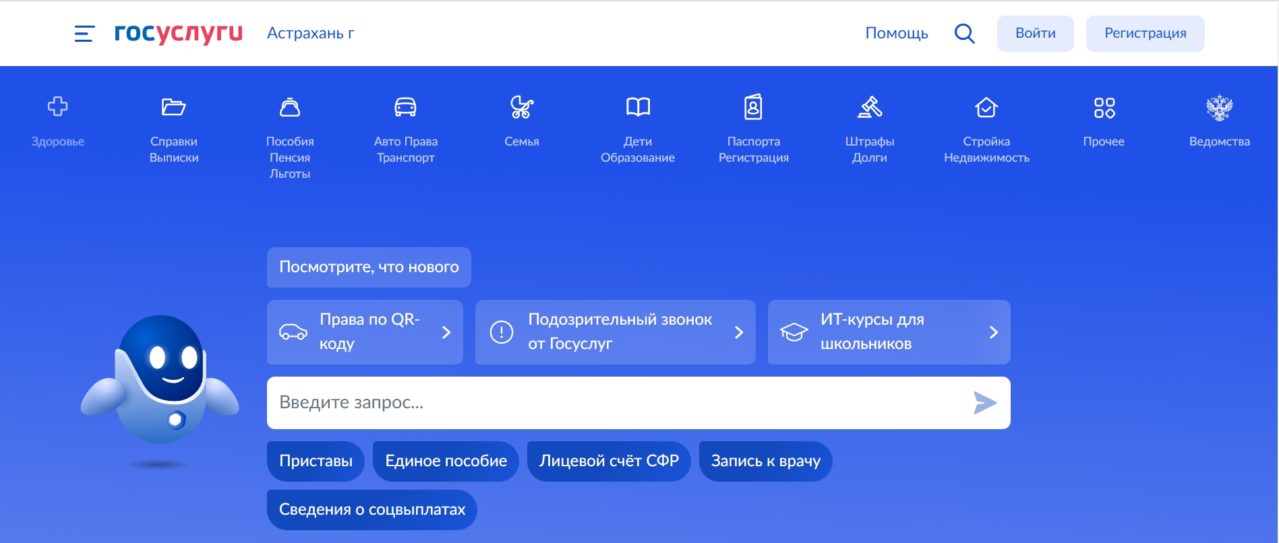Screen dimensions: 1279x543
Task: Select the Авто Права Транспорт car icon
Action: tap(405, 106)
